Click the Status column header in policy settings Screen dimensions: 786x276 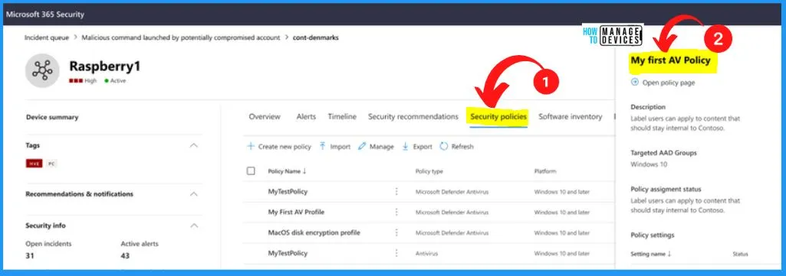click(x=740, y=254)
